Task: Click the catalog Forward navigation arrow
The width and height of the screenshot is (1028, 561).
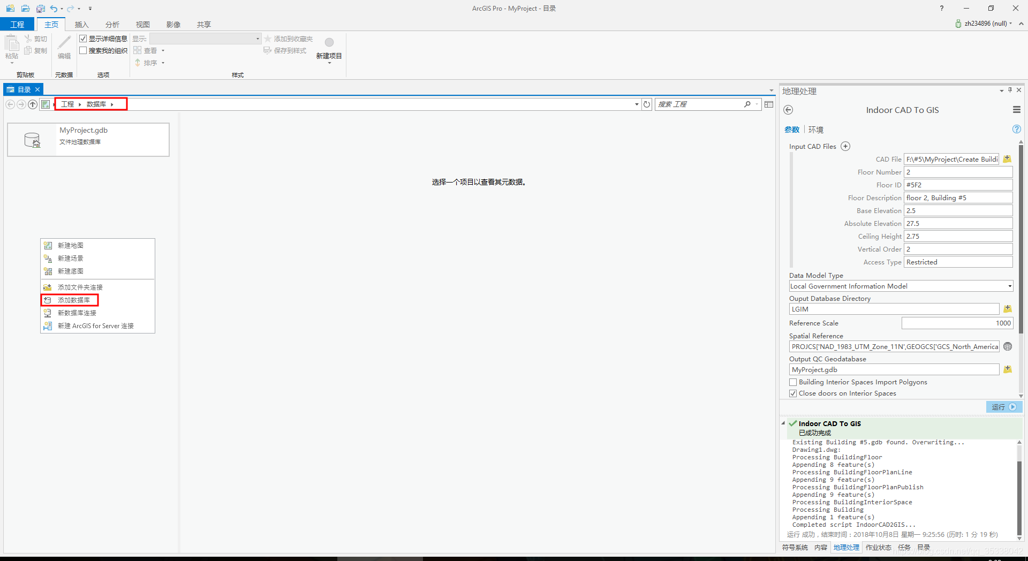Action: (x=21, y=104)
